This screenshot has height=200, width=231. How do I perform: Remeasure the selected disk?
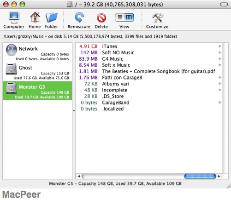79,17
